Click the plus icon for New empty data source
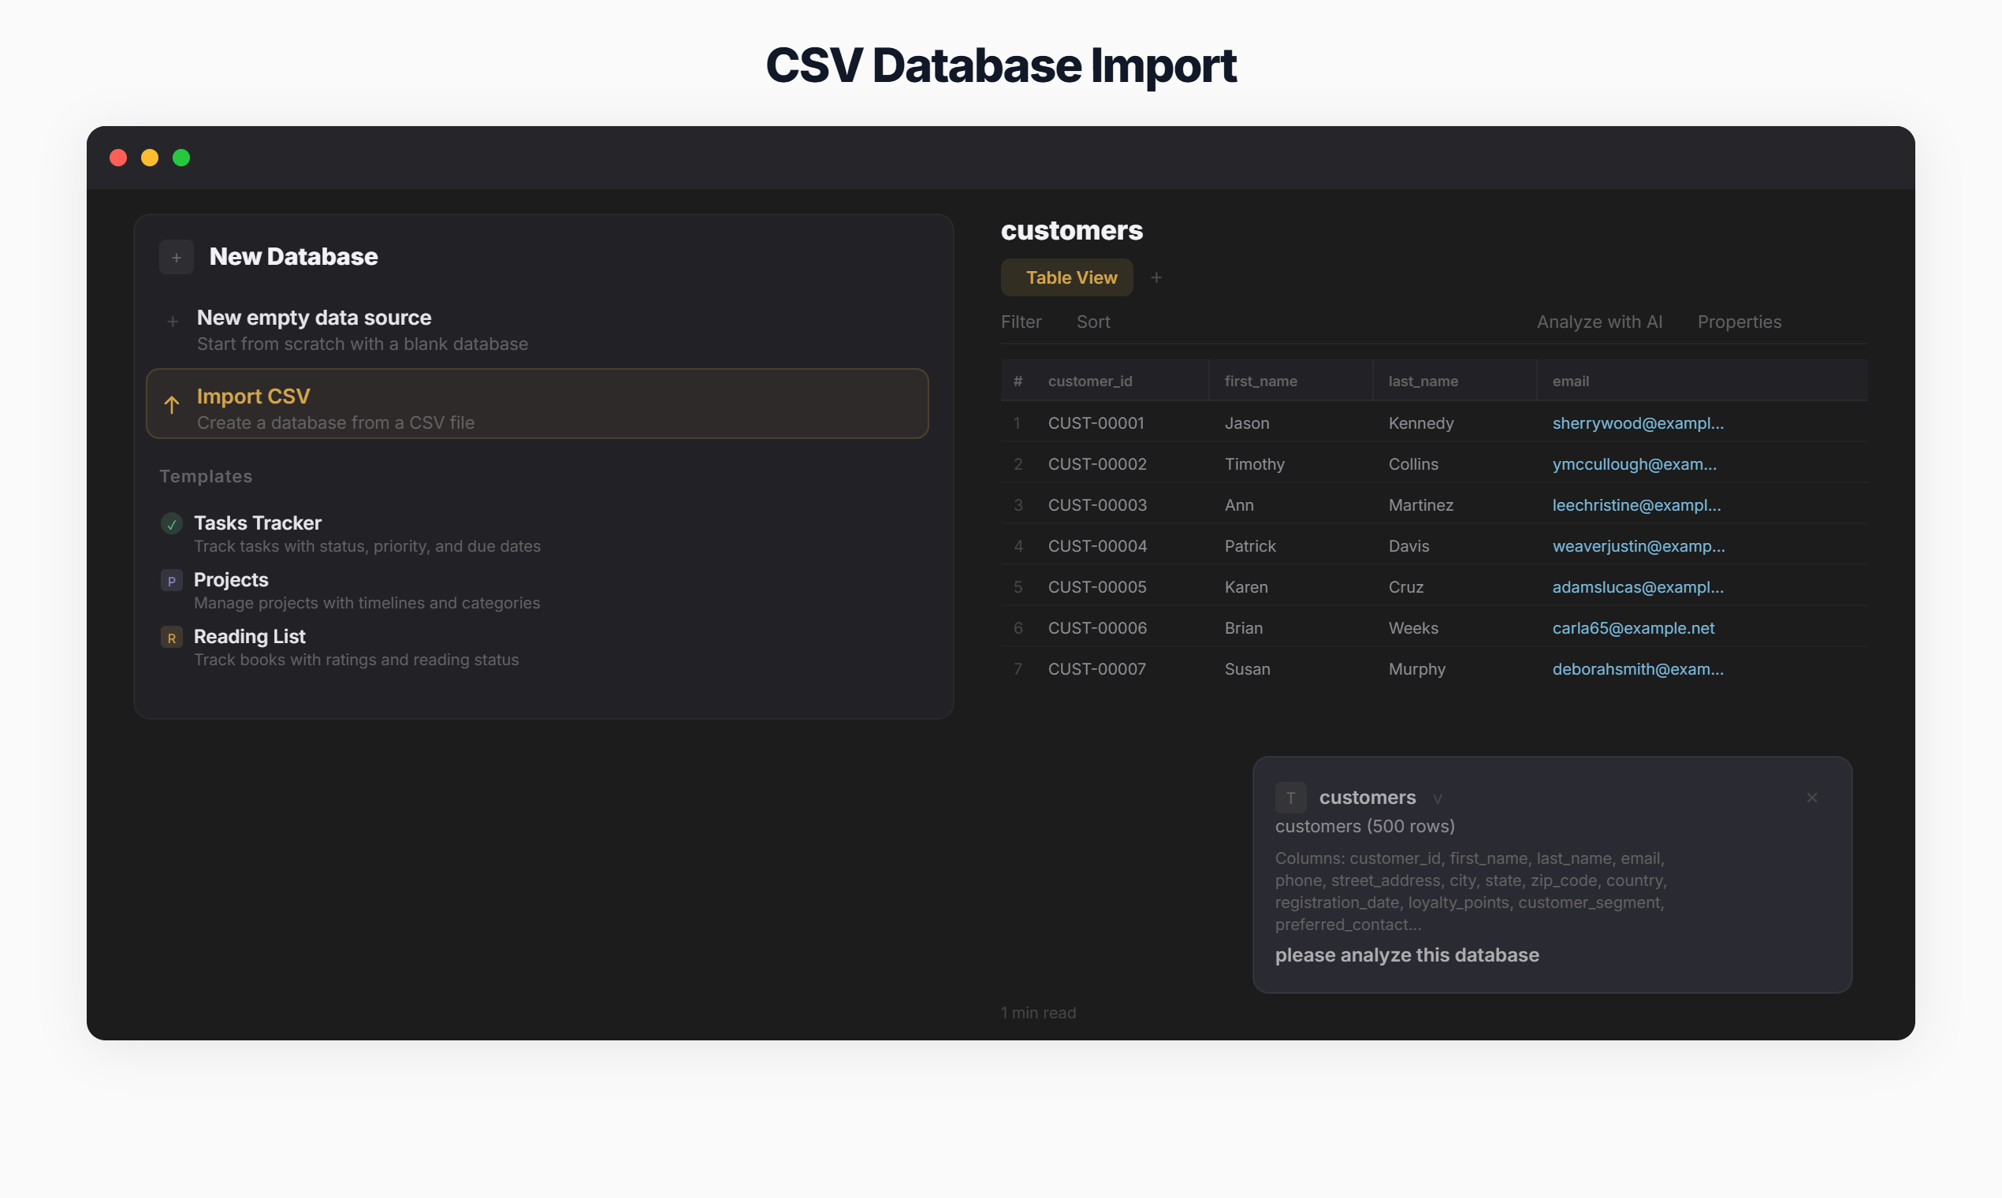The height and width of the screenshot is (1198, 2002). tap(172, 322)
